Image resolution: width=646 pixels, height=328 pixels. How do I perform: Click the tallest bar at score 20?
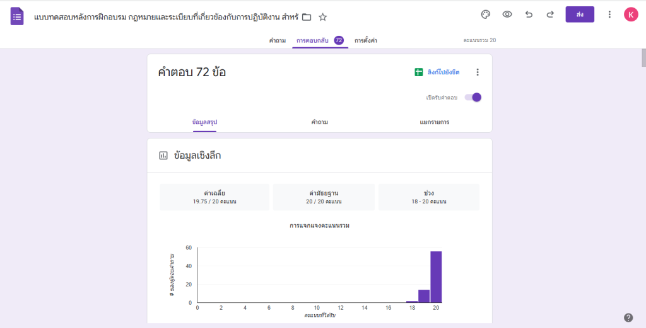(436, 277)
